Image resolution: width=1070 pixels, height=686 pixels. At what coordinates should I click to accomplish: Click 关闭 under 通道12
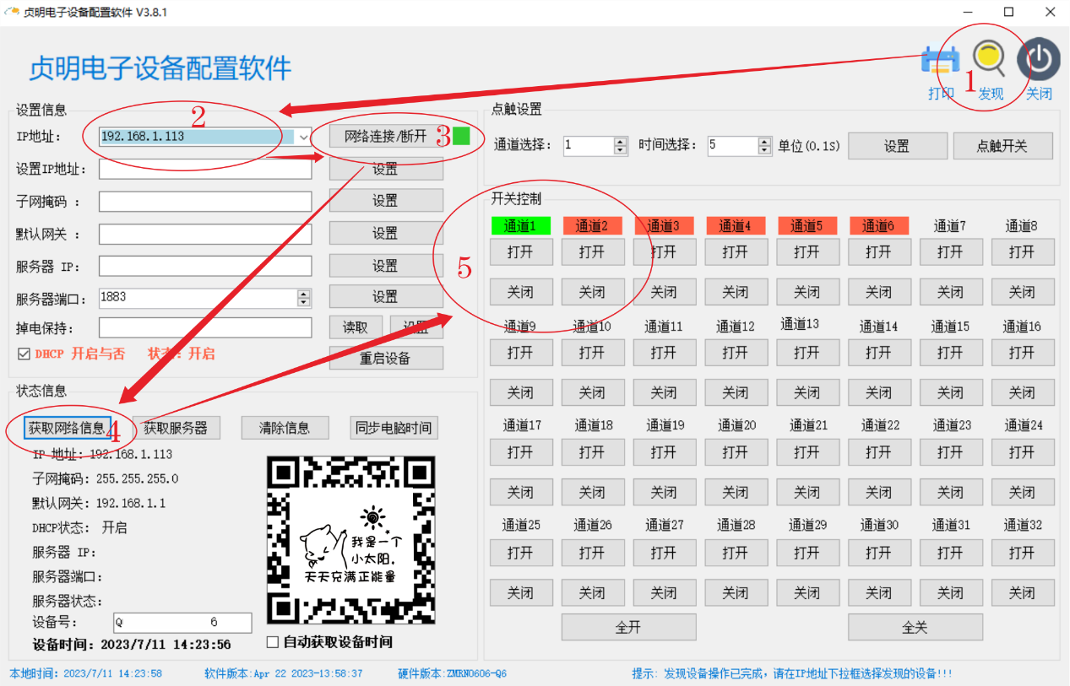(x=736, y=392)
